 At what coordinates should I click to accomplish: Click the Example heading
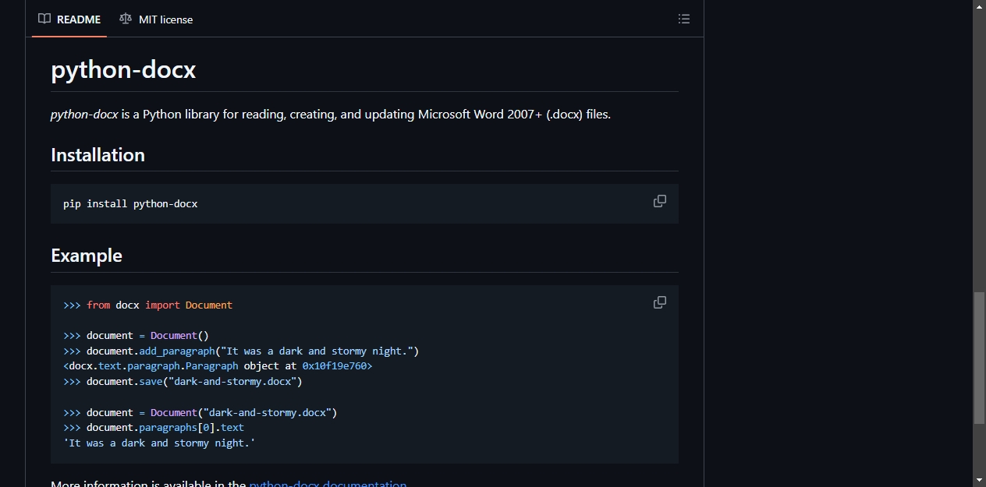(x=87, y=256)
